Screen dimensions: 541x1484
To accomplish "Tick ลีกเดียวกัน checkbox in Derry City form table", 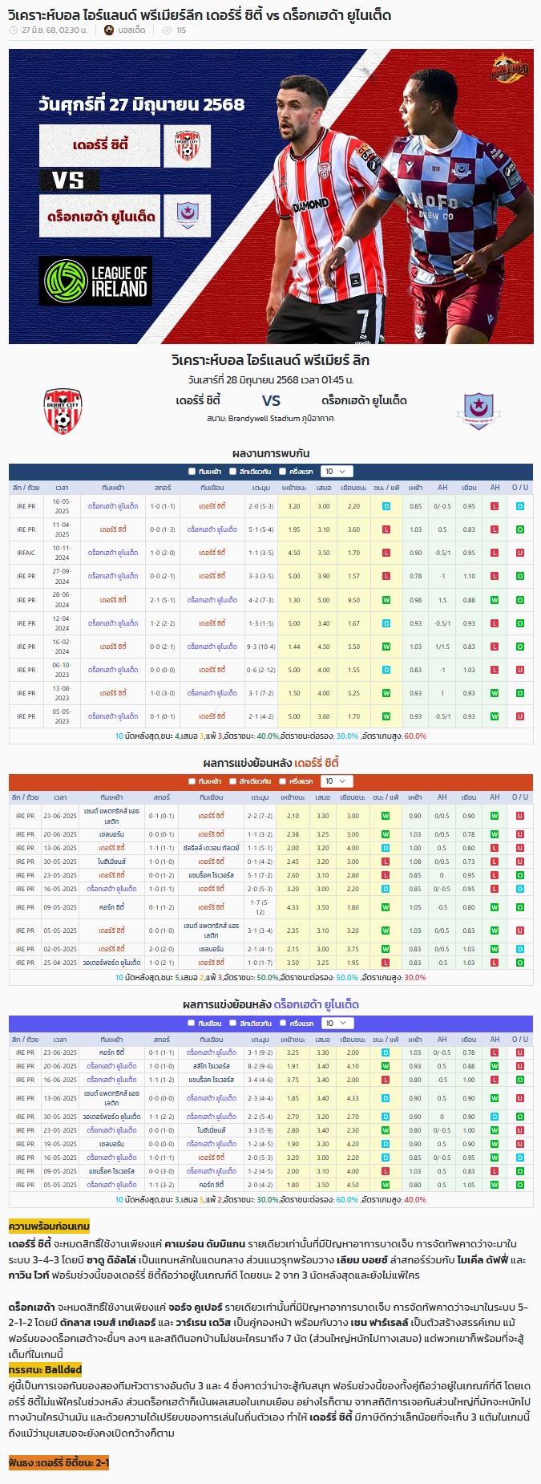I will tap(232, 781).
